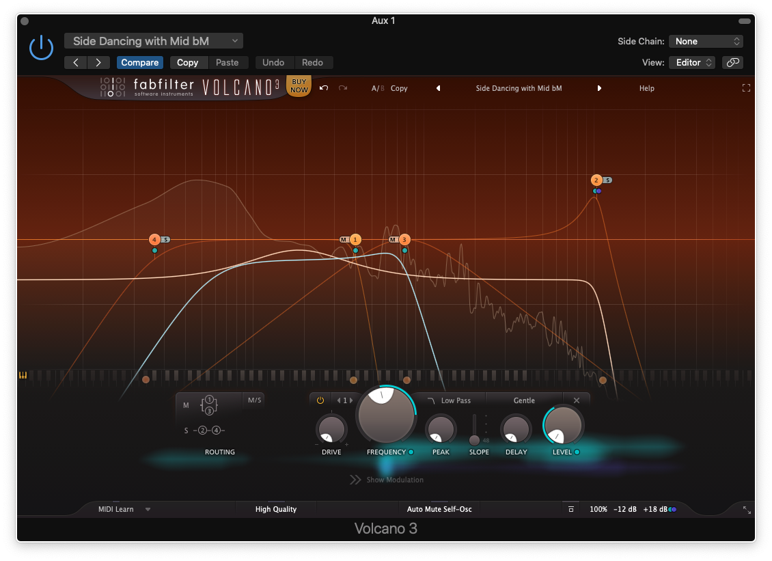
Task: Select filter 2 node on the display
Action: tap(596, 180)
